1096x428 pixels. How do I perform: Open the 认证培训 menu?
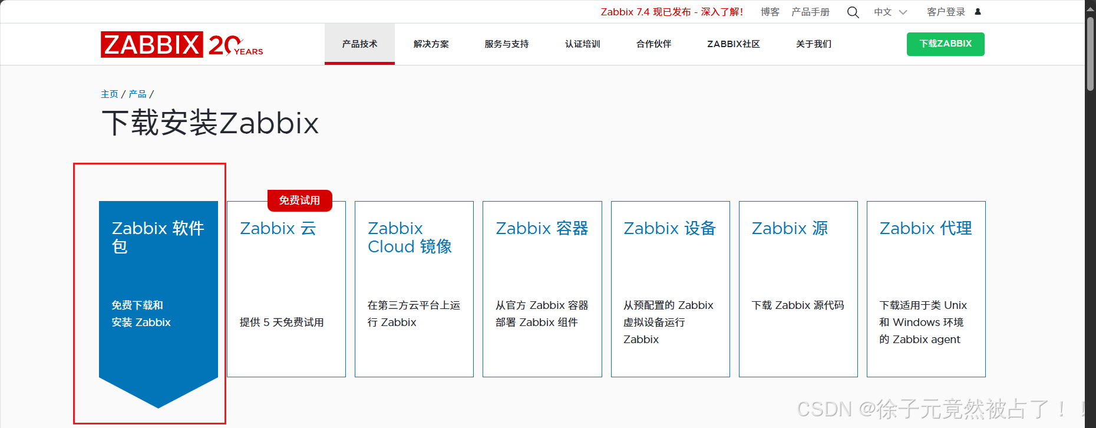pyautogui.click(x=582, y=44)
